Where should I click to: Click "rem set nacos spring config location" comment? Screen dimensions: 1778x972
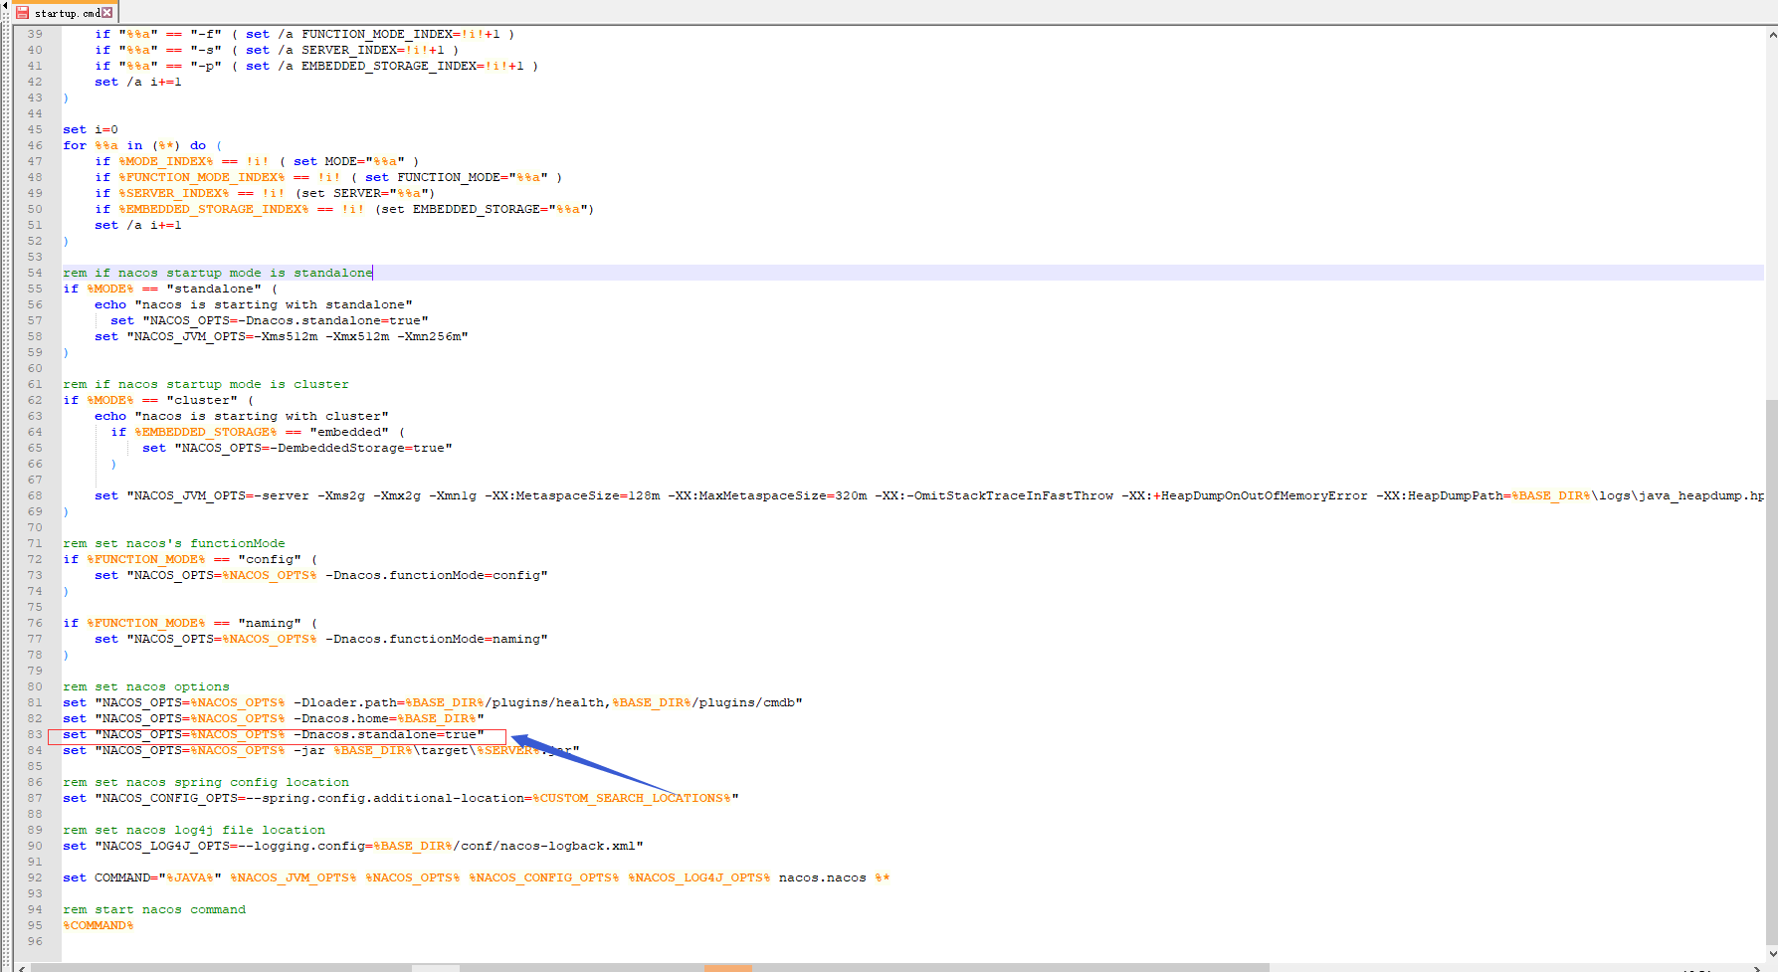206,782
